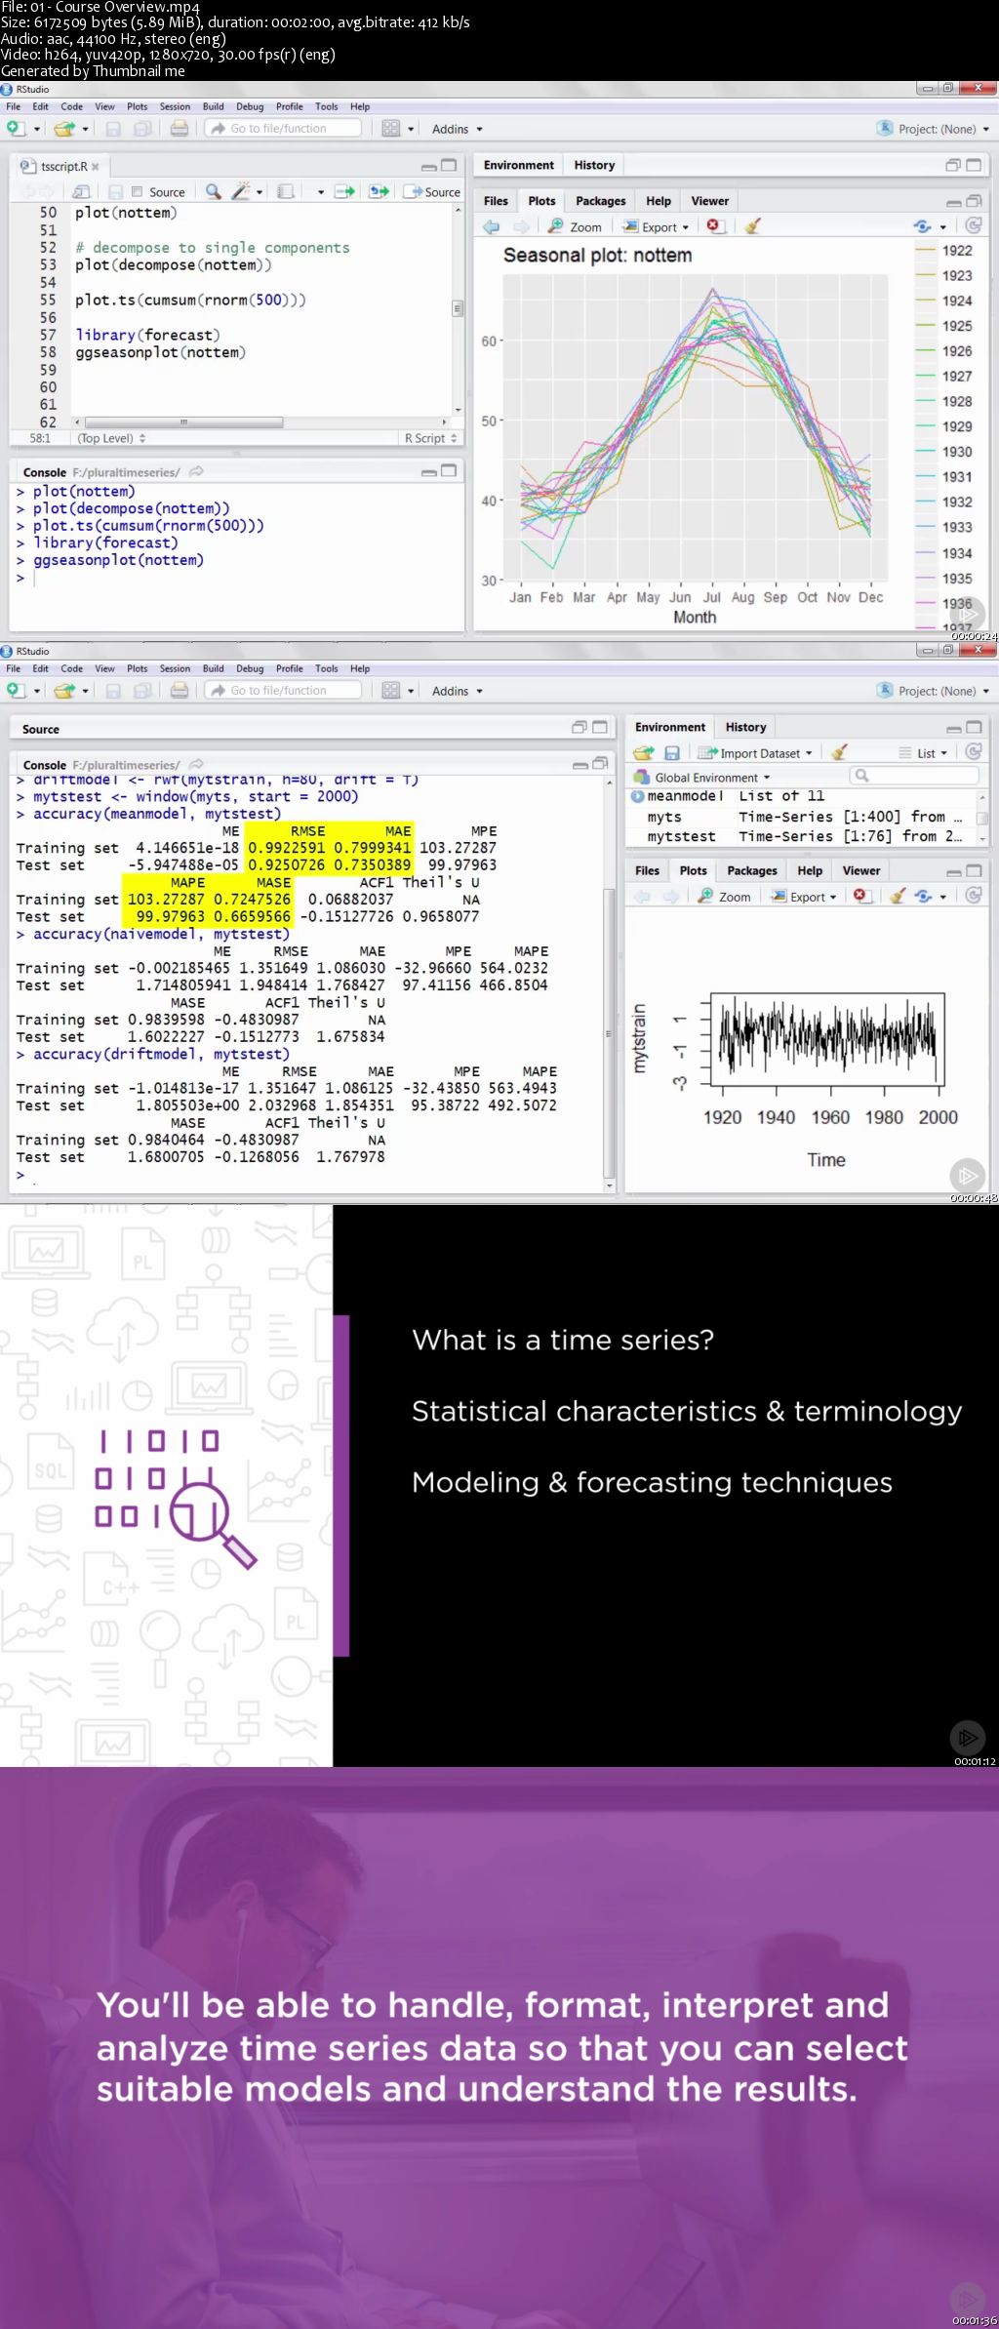Expand the meanmodel list object
Screen dimensions: 999x2329
[638, 796]
